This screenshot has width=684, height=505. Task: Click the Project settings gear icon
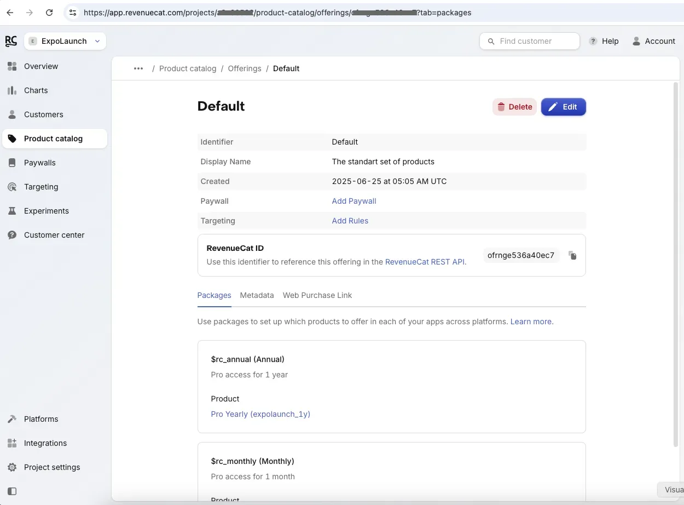point(12,467)
